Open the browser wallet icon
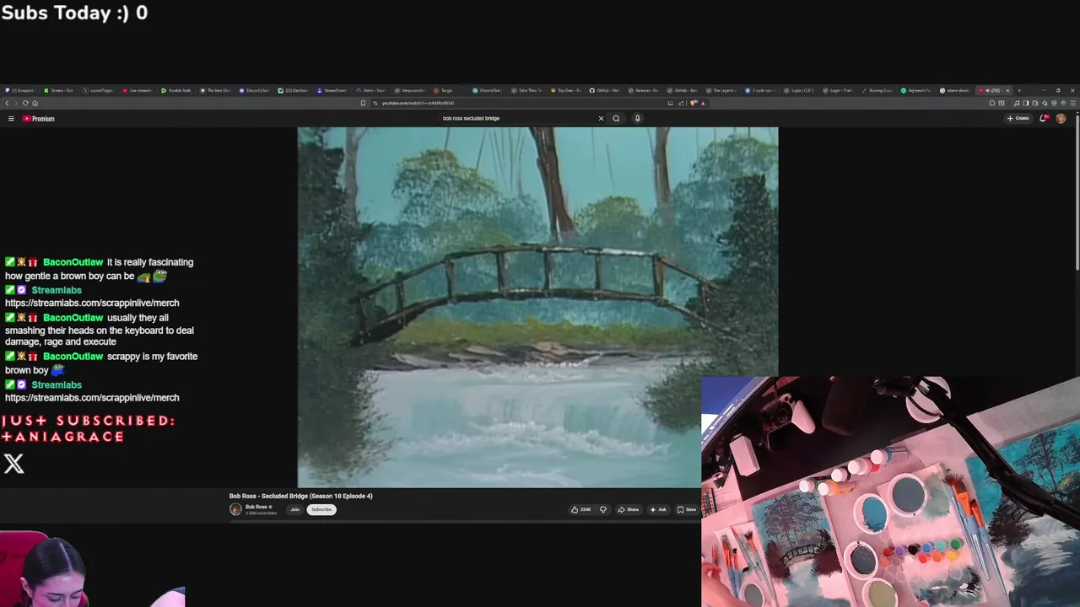The width and height of the screenshot is (1080, 607). tap(1035, 103)
